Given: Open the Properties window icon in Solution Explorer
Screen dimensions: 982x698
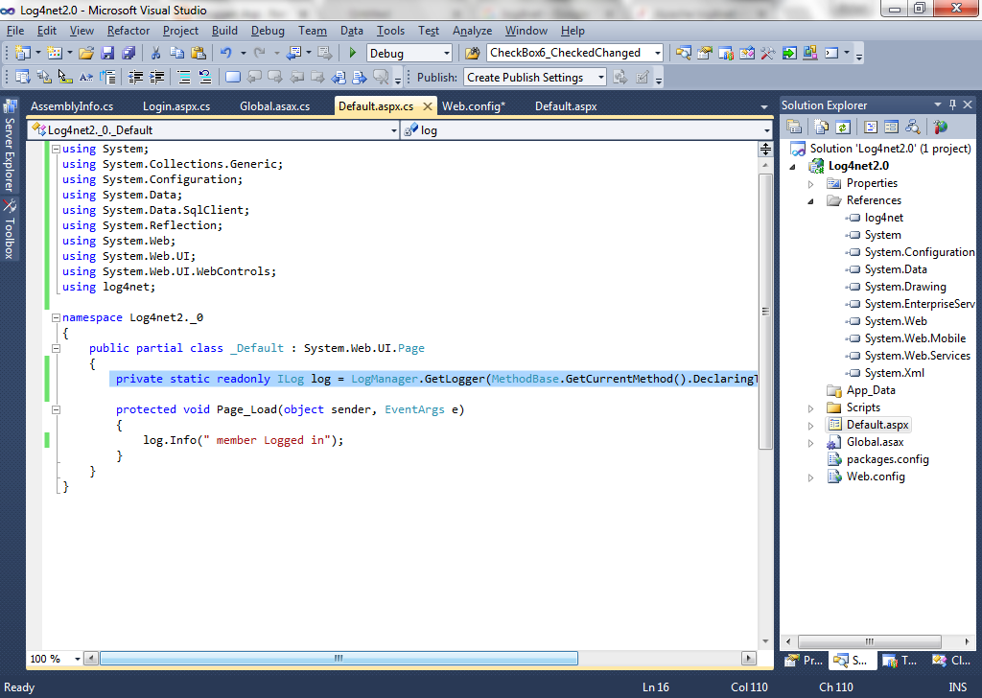Looking at the screenshot, I should tap(794, 126).
